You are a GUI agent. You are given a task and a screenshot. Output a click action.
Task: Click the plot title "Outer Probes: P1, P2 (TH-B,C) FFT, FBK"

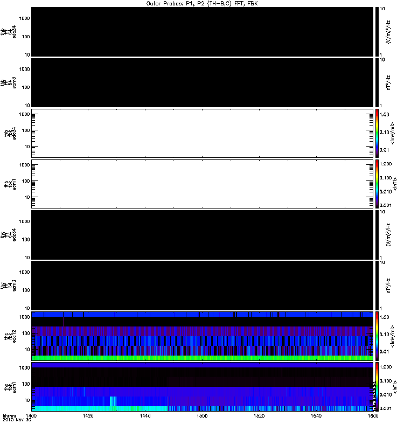point(202,3)
